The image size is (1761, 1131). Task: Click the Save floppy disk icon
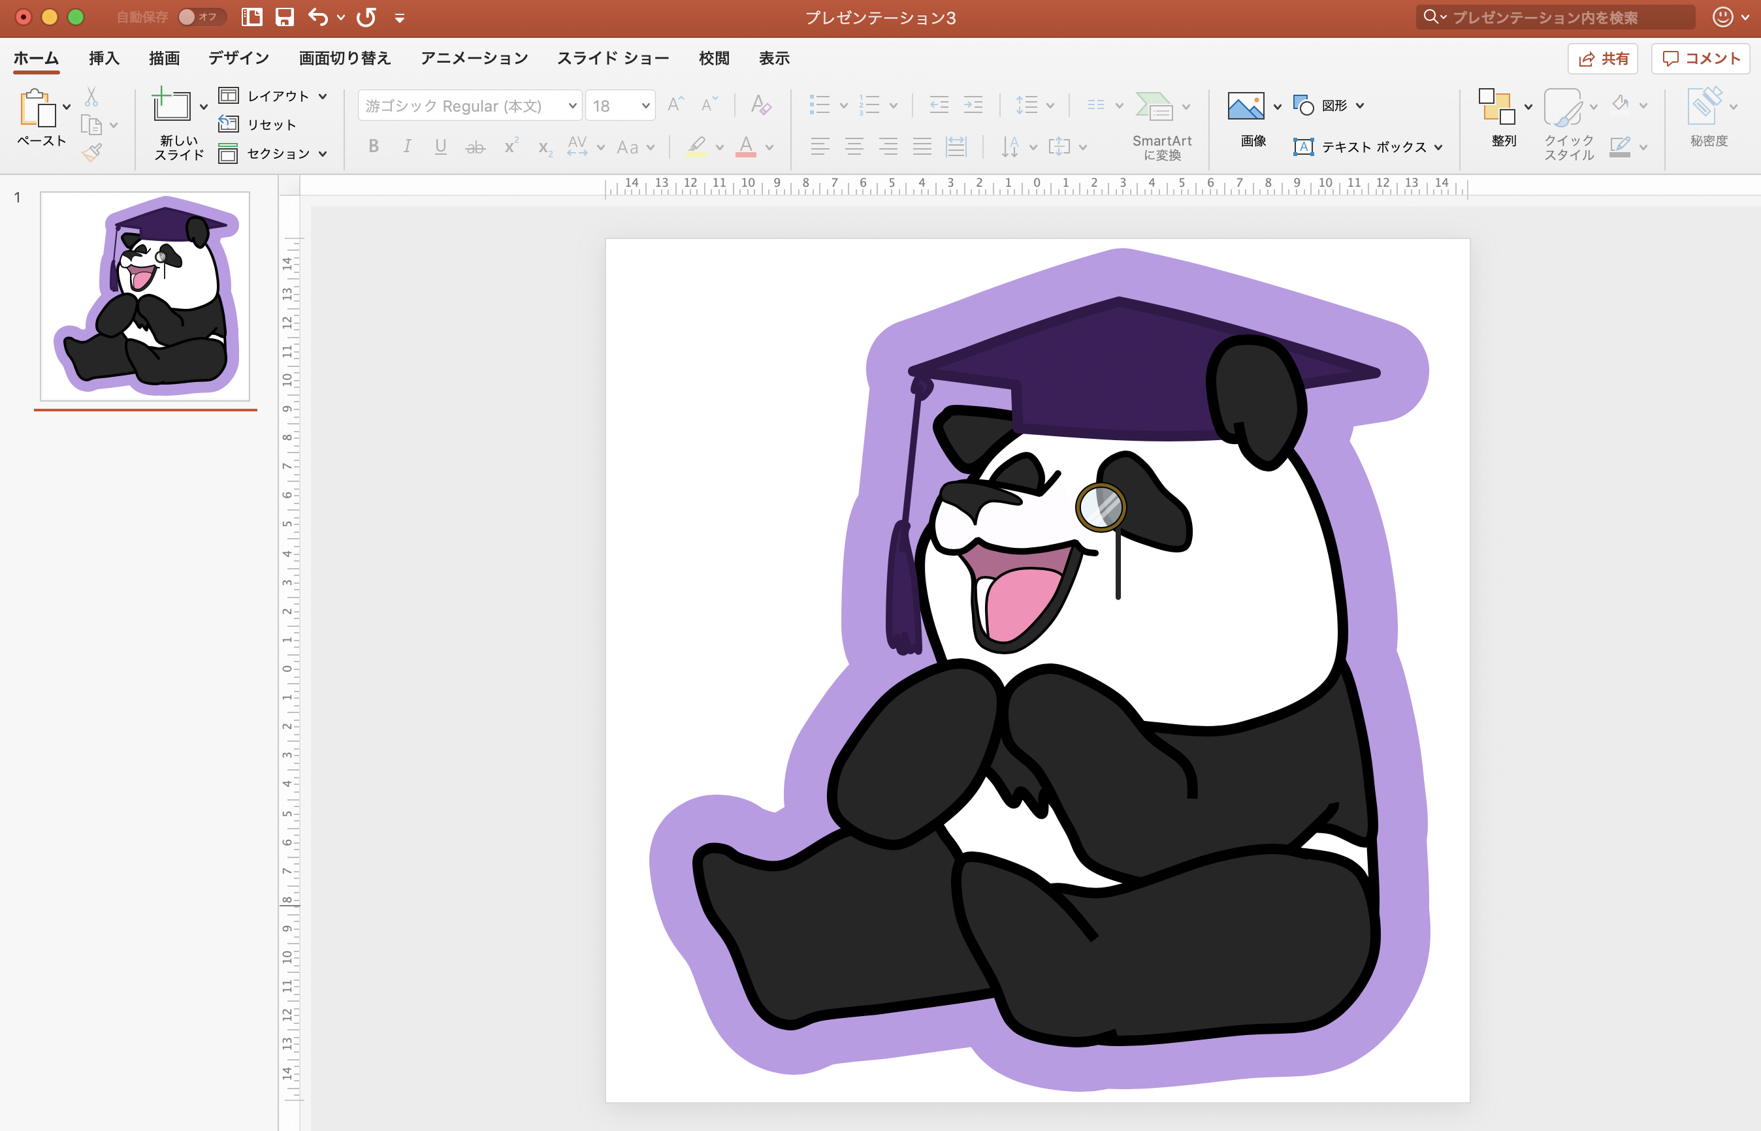tap(284, 17)
